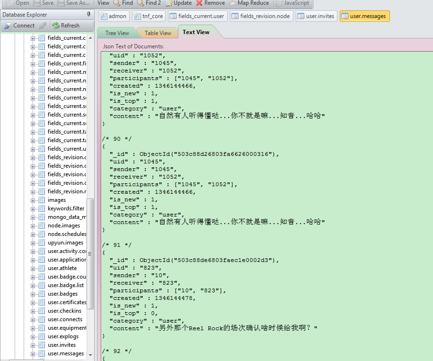Select upyun.images in the tree
The height and width of the screenshot is (361, 433).
(65, 243)
